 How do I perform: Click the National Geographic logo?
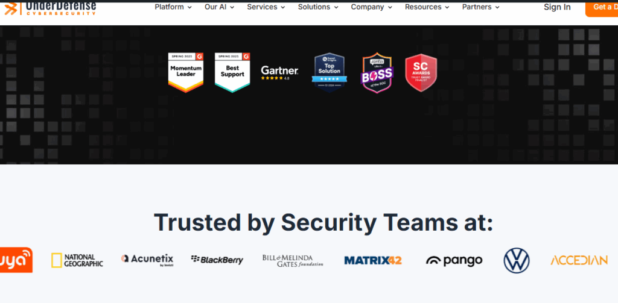click(x=77, y=260)
